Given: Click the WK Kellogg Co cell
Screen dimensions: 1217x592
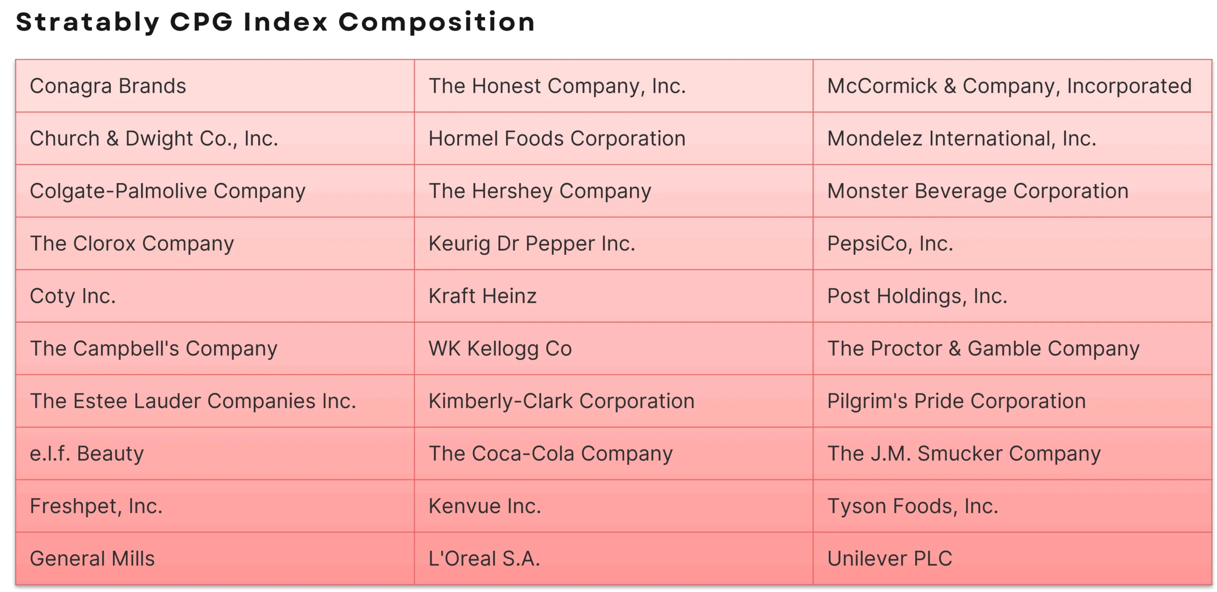Looking at the screenshot, I should click(500, 349).
